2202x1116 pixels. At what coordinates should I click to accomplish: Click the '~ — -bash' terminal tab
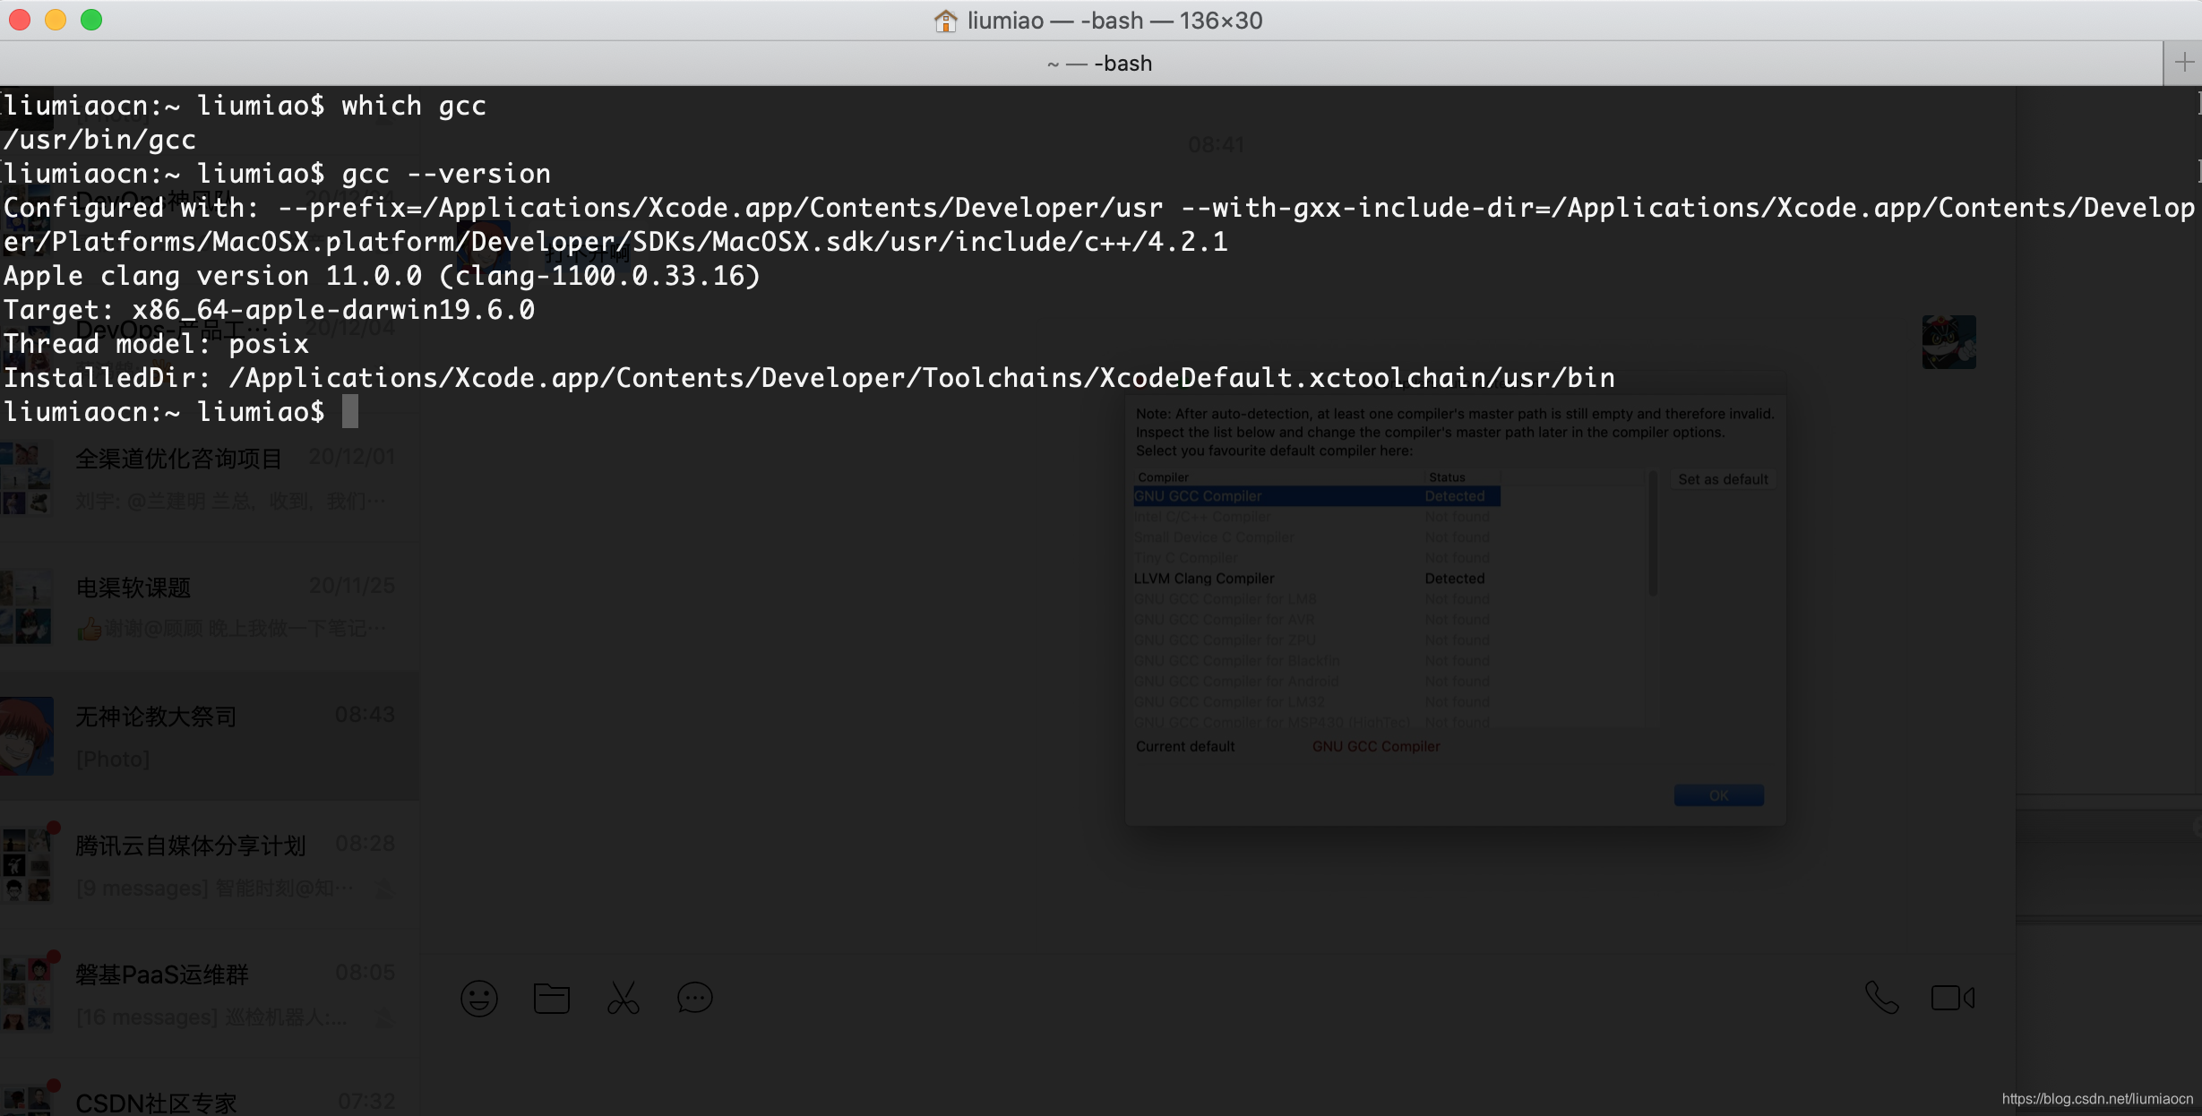coord(1100,64)
